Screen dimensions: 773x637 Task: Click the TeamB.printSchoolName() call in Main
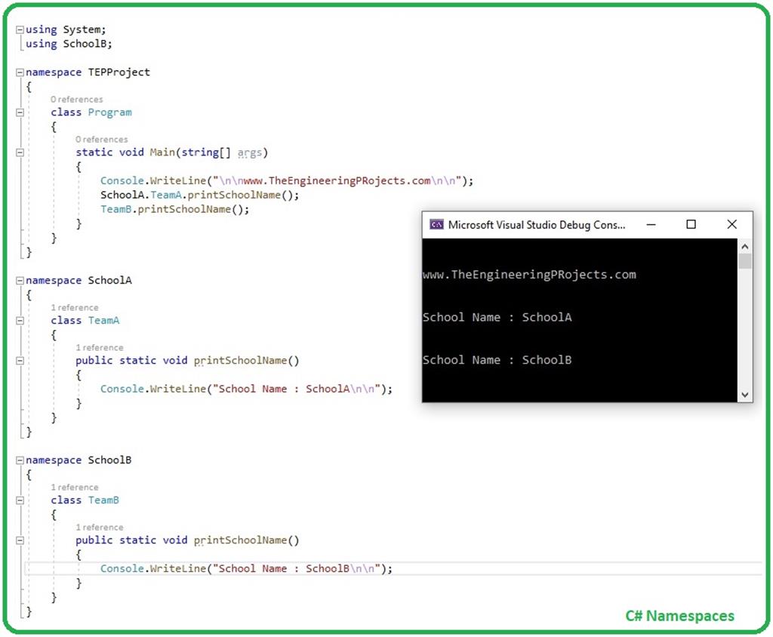[174, 209]
